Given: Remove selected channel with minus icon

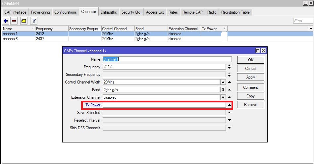Looking at the screenshot, I should (x=14, y=21).
